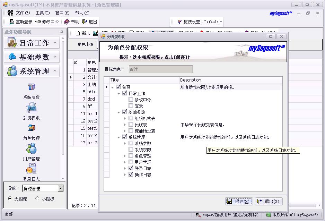This screenshot has width=325, height=221.
Task: Click the application people icon in menu bar
Action: (10, 13)
